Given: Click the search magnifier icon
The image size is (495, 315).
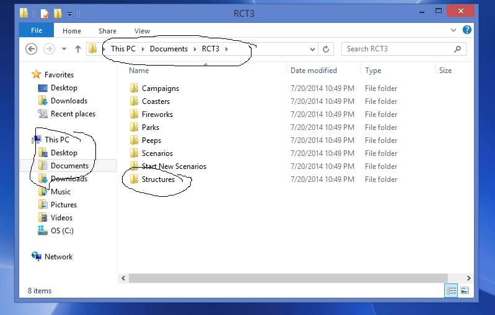Looking at the screenshot, I should pyautogui.click(x=458, y=49).
